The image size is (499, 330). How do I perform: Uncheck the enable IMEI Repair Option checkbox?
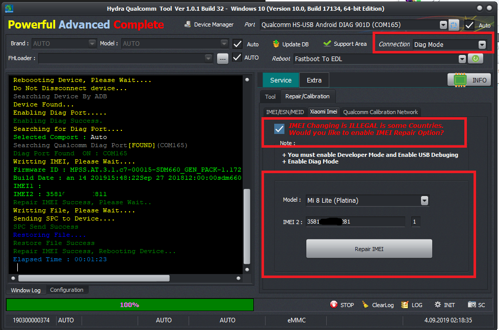279,129
